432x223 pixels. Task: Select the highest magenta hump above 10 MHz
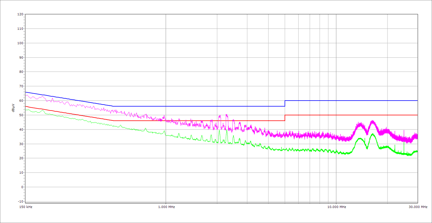[372, 121]
